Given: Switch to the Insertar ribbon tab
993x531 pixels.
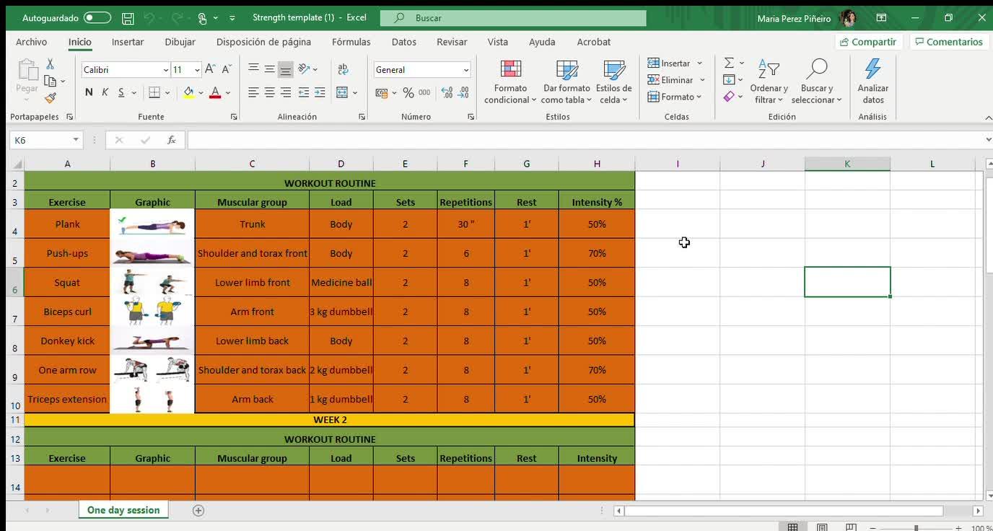Looking at the screenshot, I should point(128,42).
